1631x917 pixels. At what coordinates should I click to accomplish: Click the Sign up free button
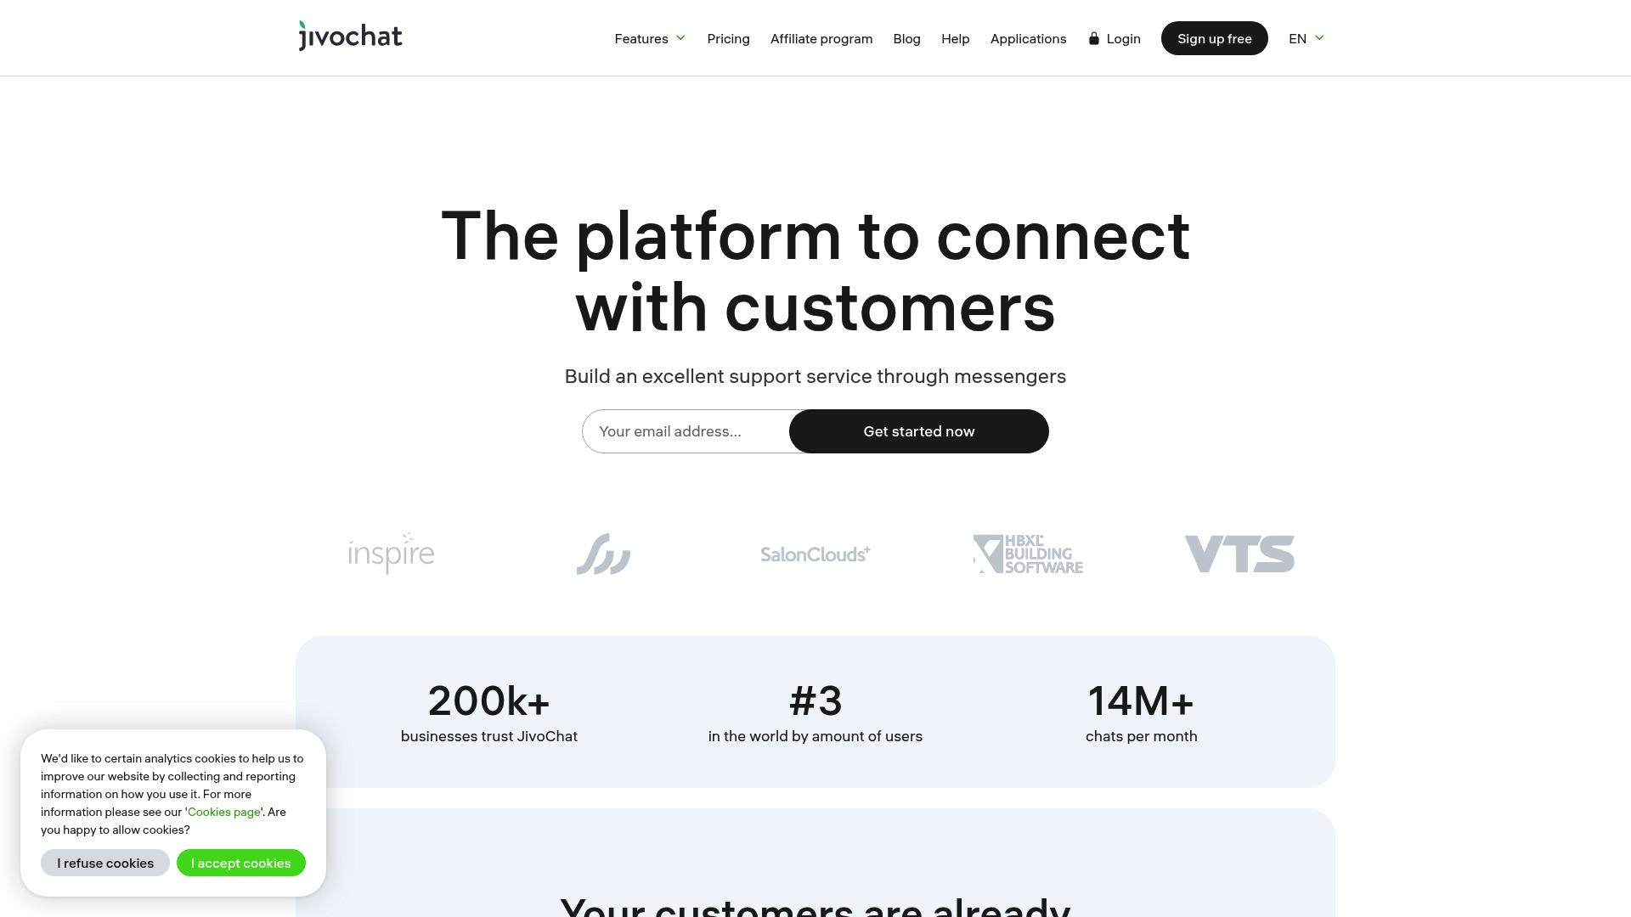[1214, 38]
